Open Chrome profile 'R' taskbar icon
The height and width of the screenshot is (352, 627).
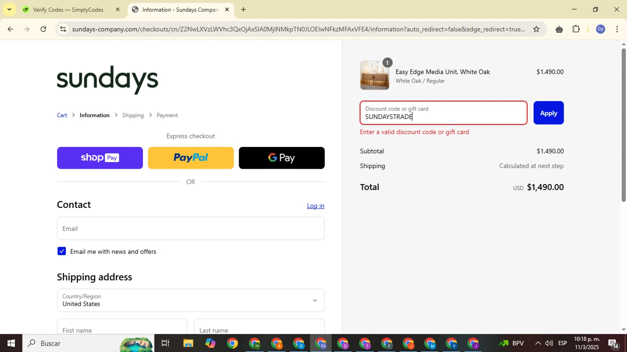(x=299, y=343)
